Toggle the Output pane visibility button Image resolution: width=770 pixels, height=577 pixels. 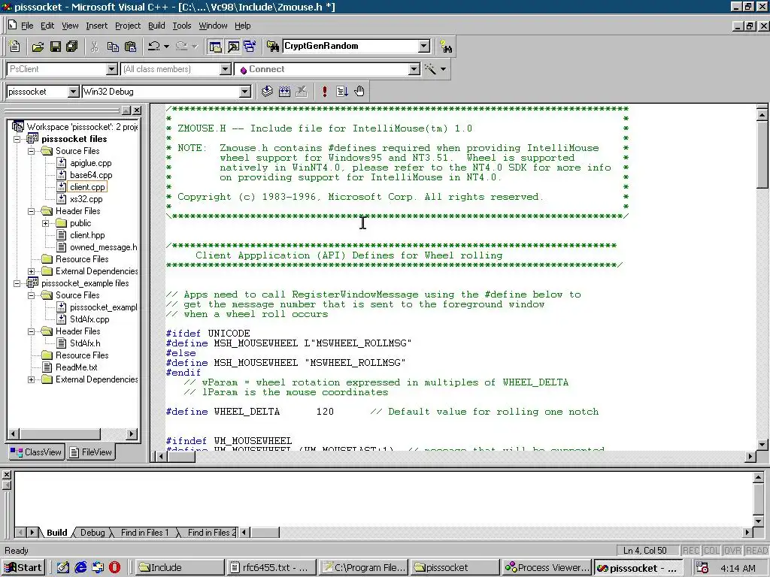click(233, 47)
